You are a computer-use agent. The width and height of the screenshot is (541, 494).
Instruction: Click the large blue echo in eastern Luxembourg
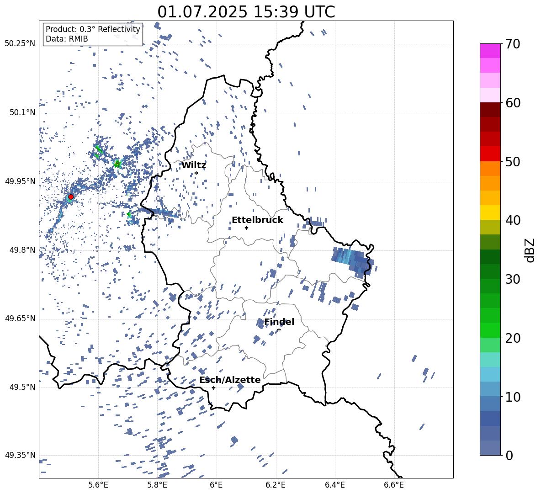pyautogui.click(x=353, y=261)
